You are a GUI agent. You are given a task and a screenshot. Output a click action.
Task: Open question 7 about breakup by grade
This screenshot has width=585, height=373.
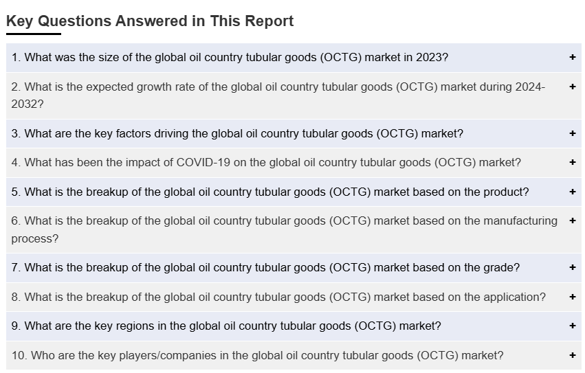(265, 268)
